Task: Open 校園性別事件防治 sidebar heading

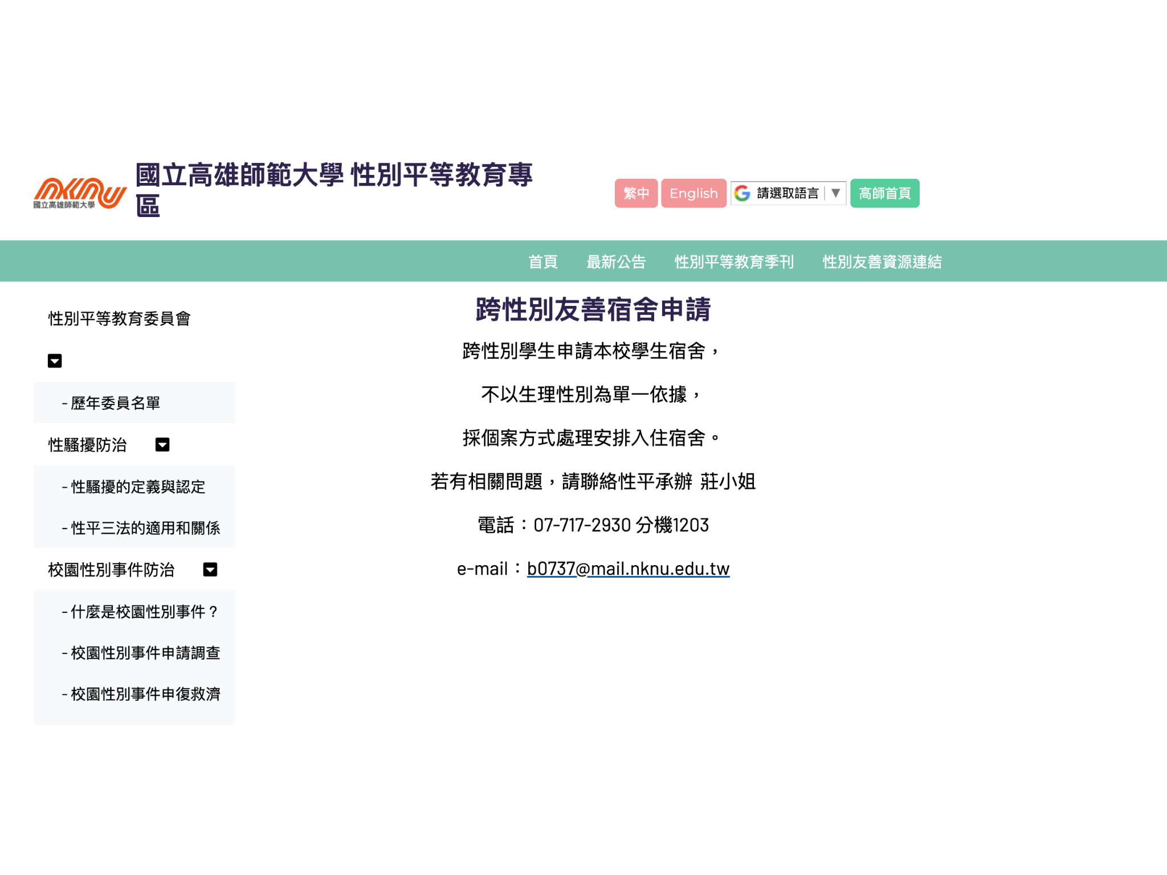Action: click(111, 570)
